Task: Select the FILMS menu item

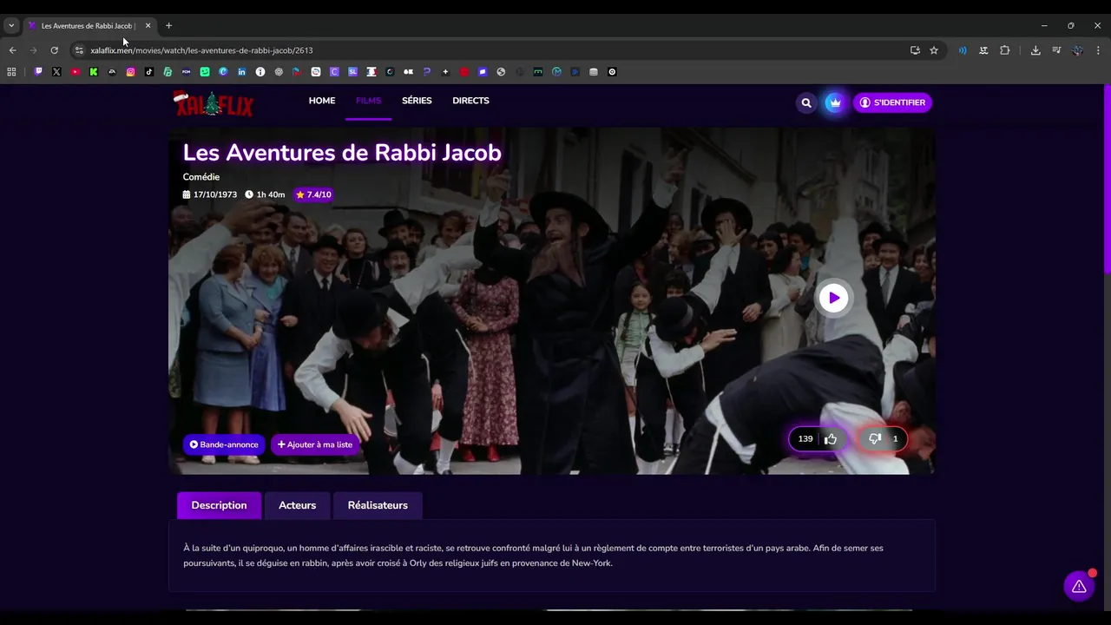Action: (369, 101)
